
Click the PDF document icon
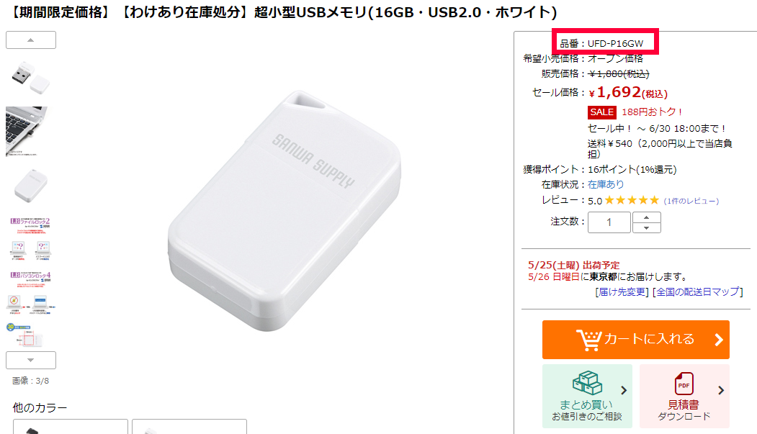click(684, 384)
